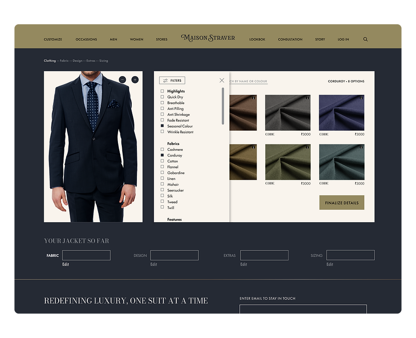This screenshot has width=416, height=338.
Task: Open the Consultation page
Action: coord(290,39)
